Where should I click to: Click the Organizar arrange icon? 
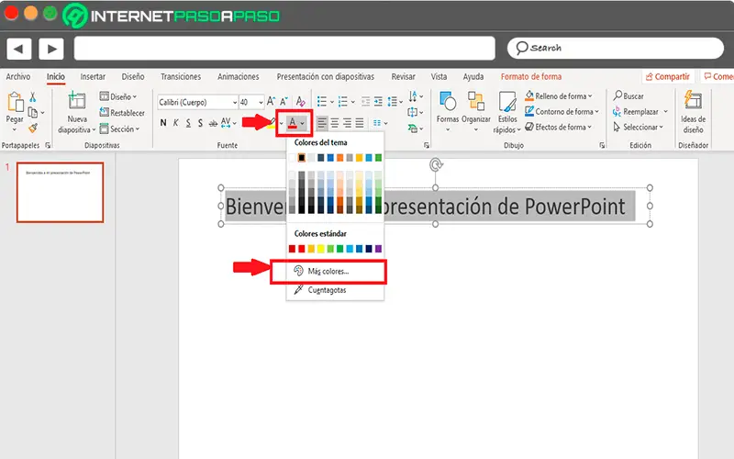(x=476, y=101)
